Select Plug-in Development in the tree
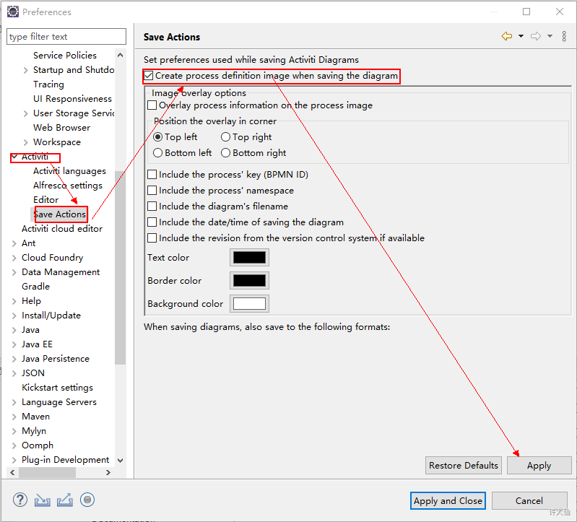577x522 pixels. click(x=66, y=460)
